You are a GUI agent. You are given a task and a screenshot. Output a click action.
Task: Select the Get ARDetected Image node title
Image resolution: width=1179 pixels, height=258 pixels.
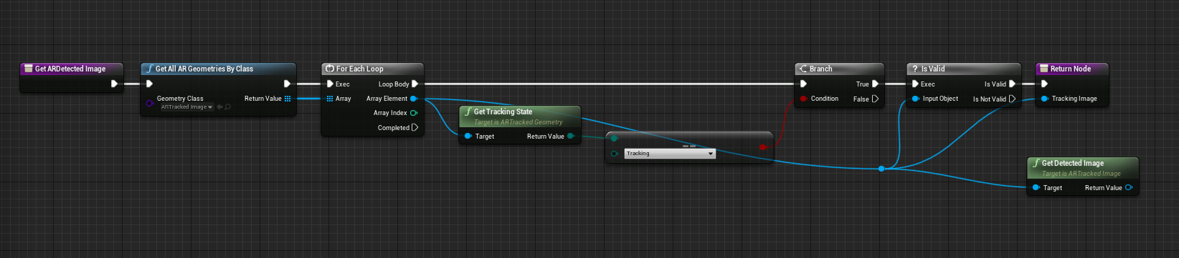pos(70,69)
